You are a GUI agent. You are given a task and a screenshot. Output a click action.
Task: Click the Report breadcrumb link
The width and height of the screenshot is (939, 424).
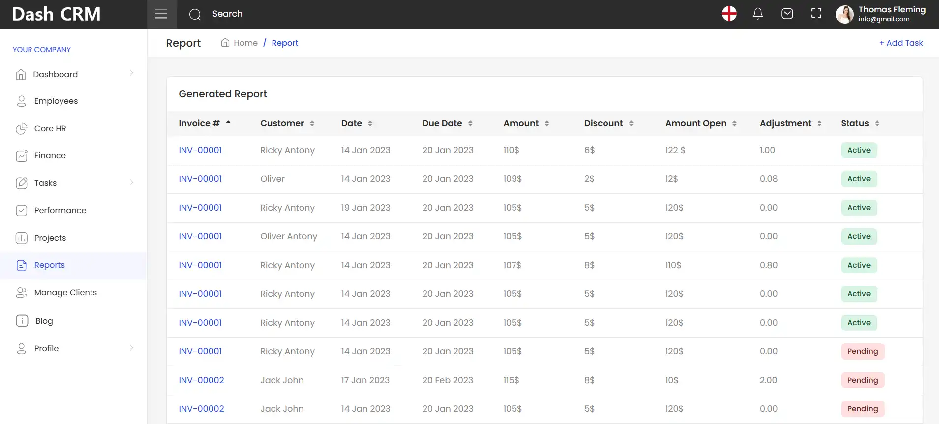(x=285, y=43)
